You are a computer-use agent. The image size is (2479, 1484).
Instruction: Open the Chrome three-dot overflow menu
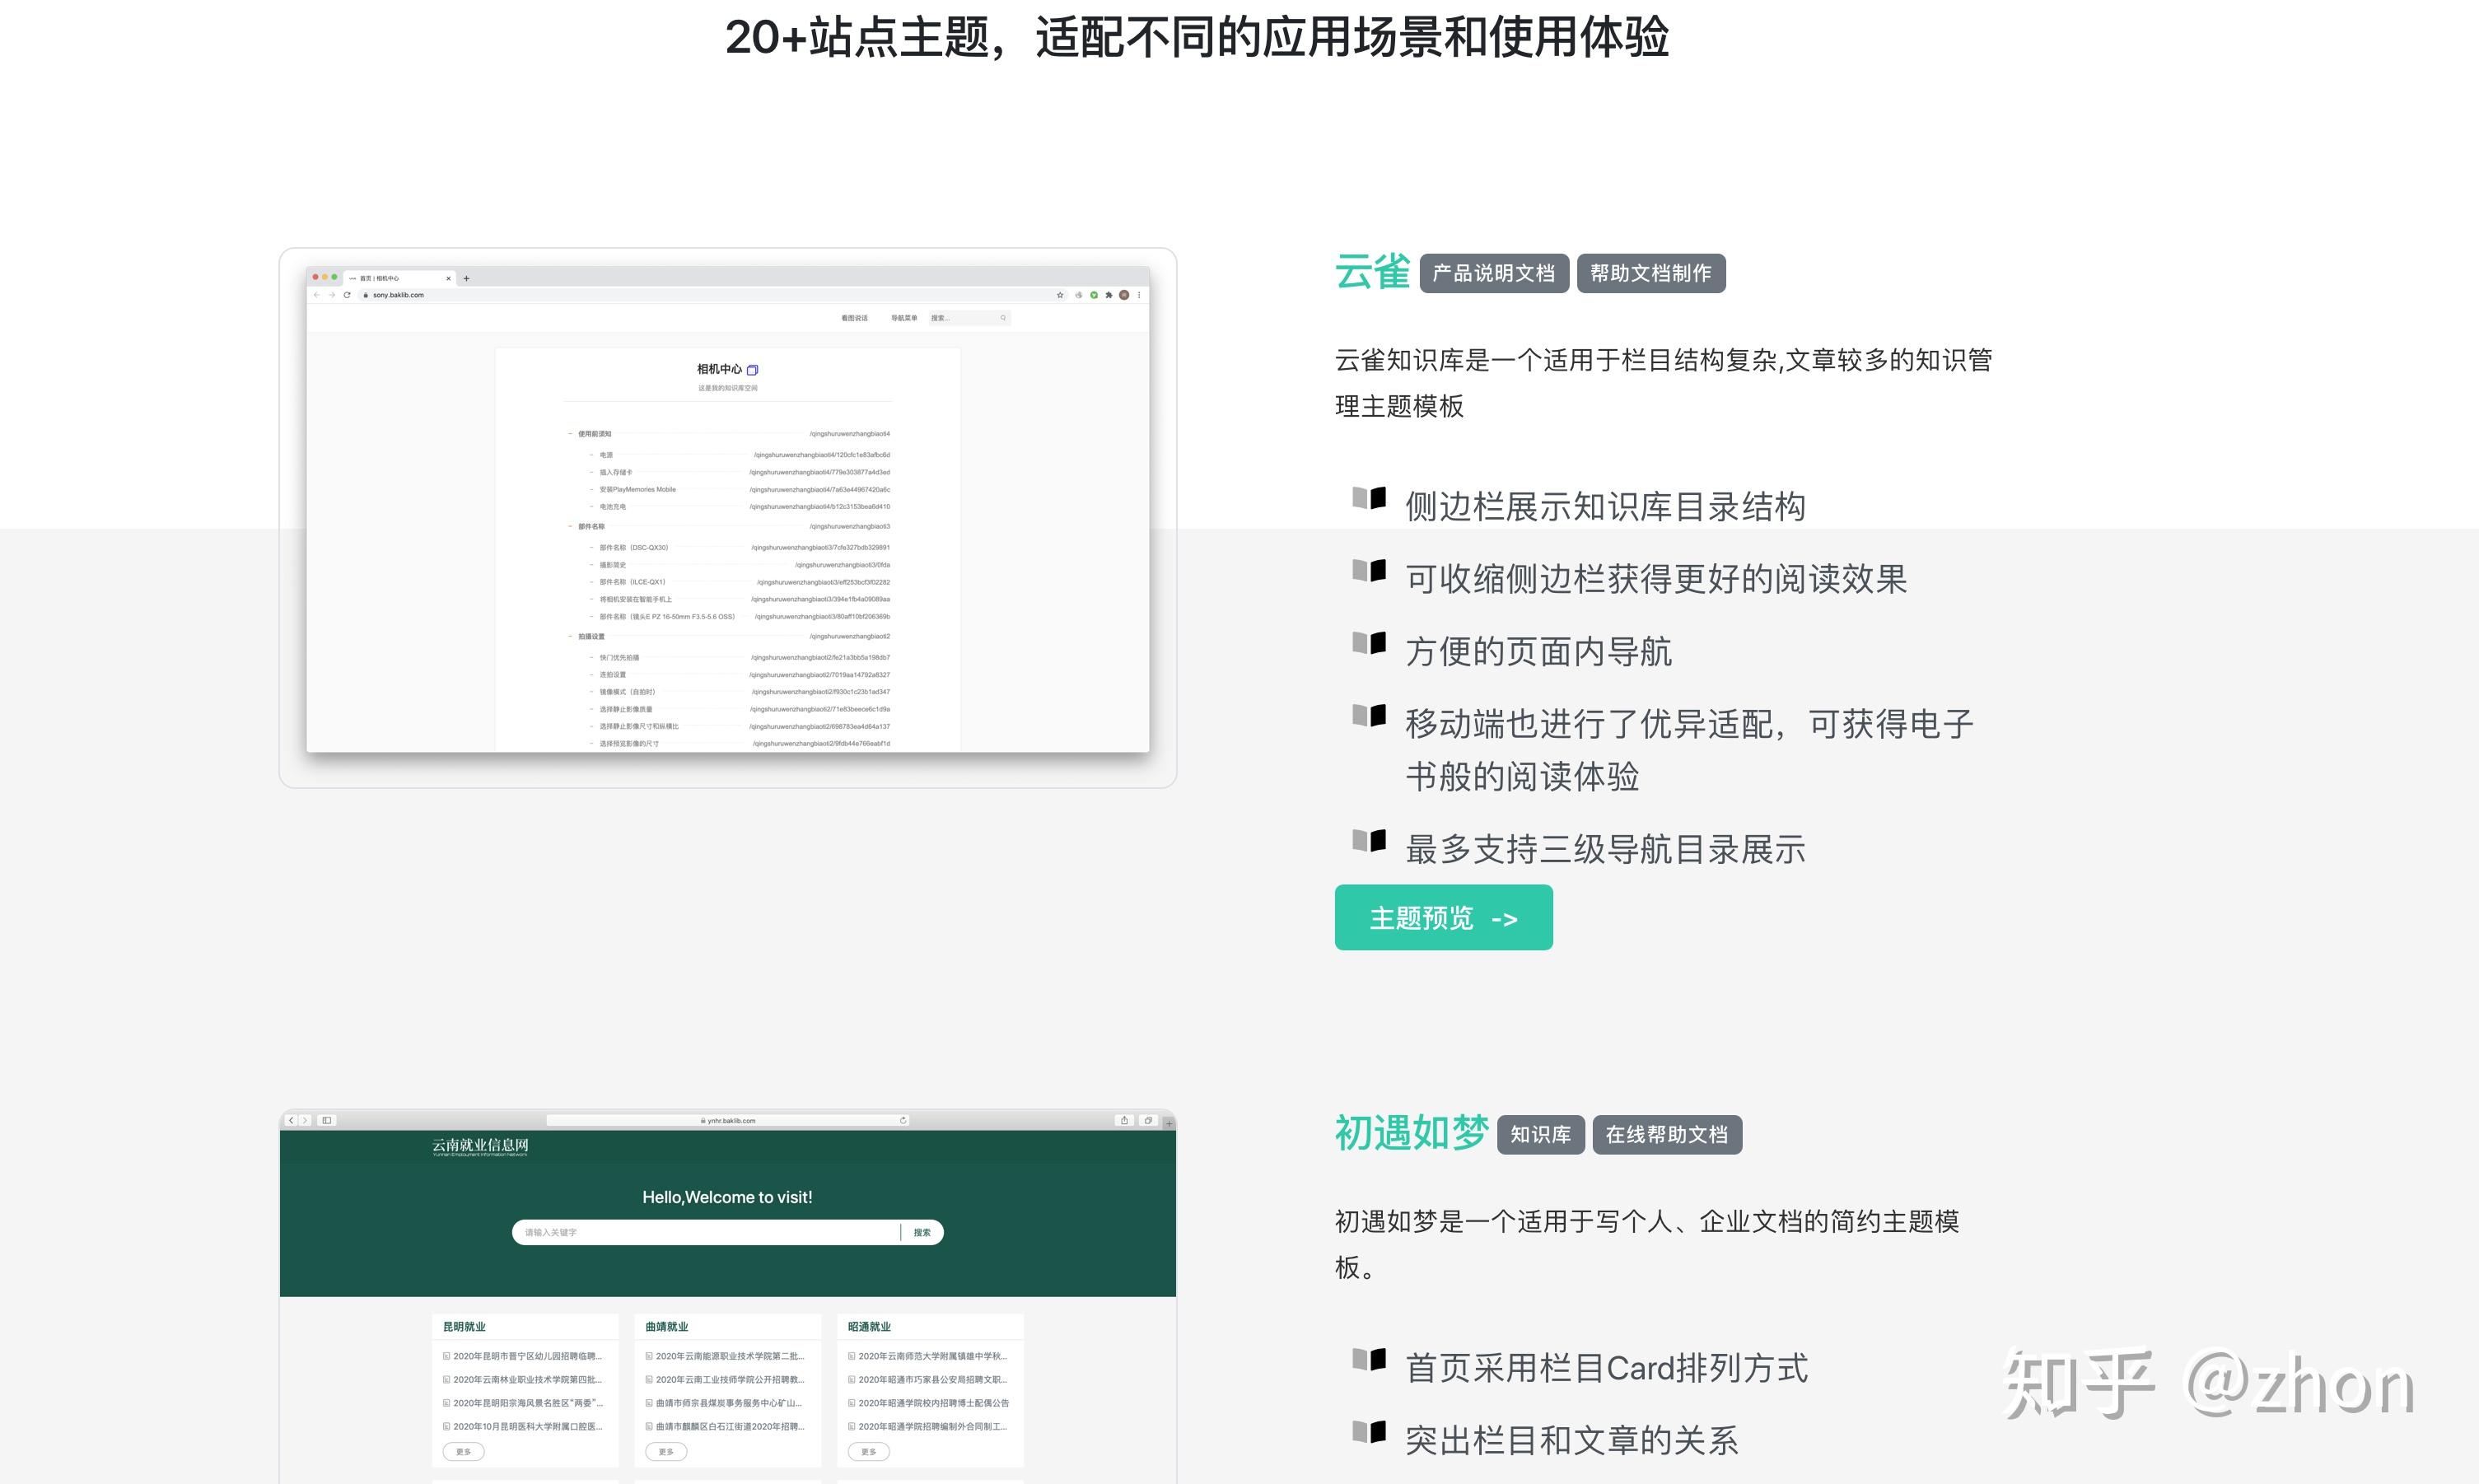tap(1138, 296)
